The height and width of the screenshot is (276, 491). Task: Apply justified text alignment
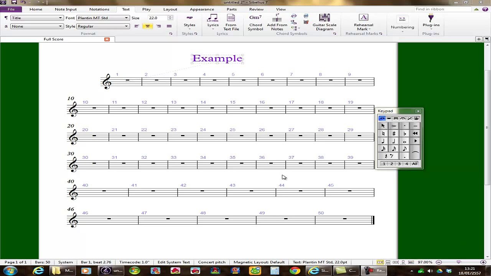pos(169,26)
